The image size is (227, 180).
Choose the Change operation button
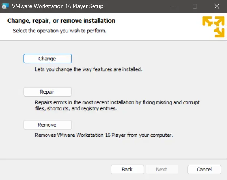coord(47,59)
